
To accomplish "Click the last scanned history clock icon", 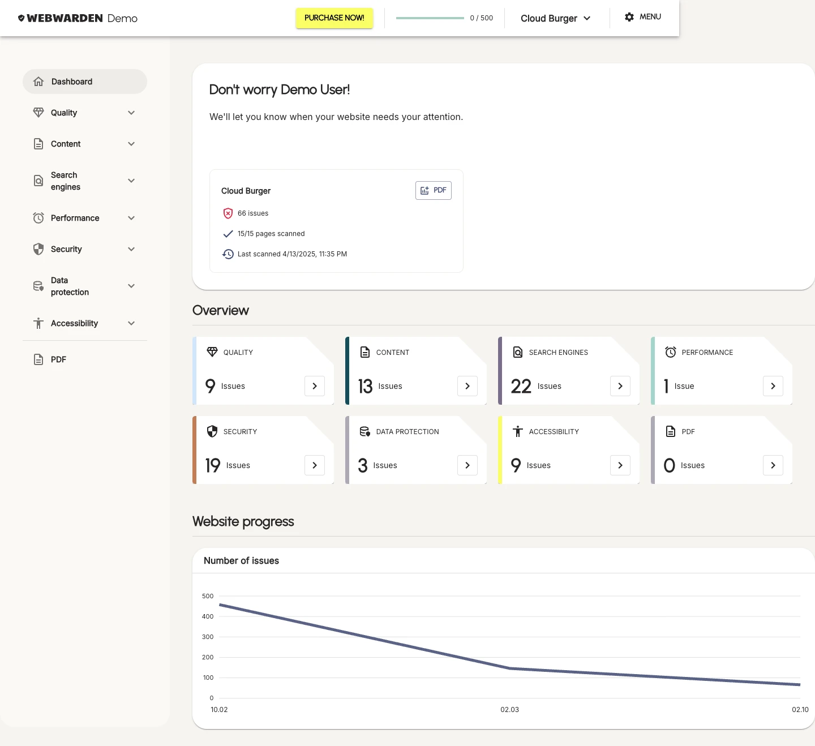I will point(228,254).
